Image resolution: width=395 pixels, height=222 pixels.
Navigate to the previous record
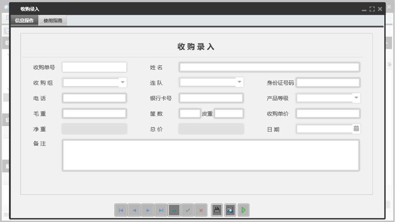point(134,210)
